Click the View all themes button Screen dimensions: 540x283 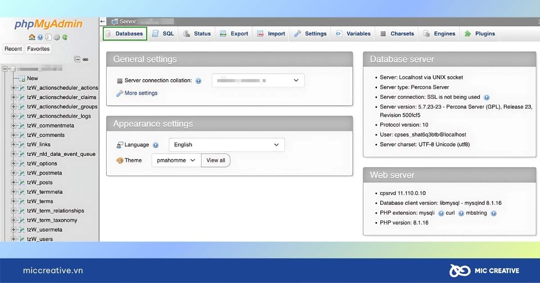216,160
